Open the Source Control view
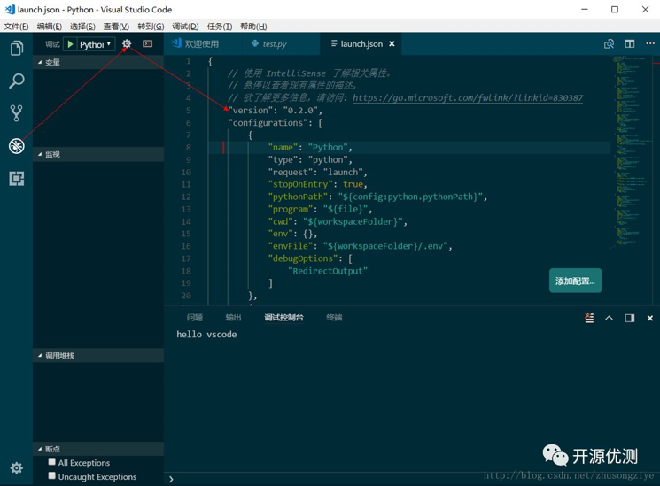This screenshot has width=660, height=486. (17, 112)
